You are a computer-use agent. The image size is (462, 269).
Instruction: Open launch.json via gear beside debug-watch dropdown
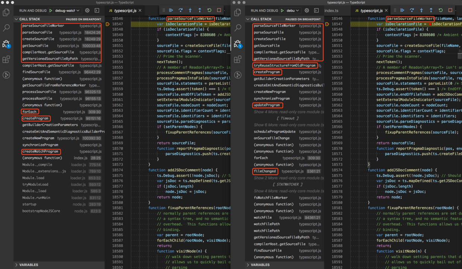pyautogui.click(x=87, y=11)
